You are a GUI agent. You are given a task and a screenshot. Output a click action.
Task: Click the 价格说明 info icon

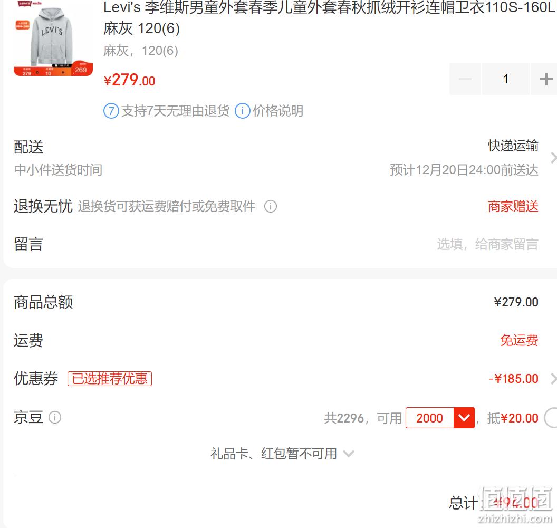point(243,111)
